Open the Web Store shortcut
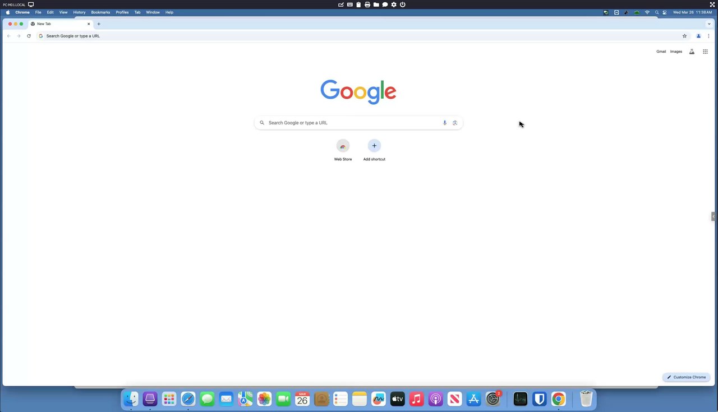718x412 pixels. point(343,151)
